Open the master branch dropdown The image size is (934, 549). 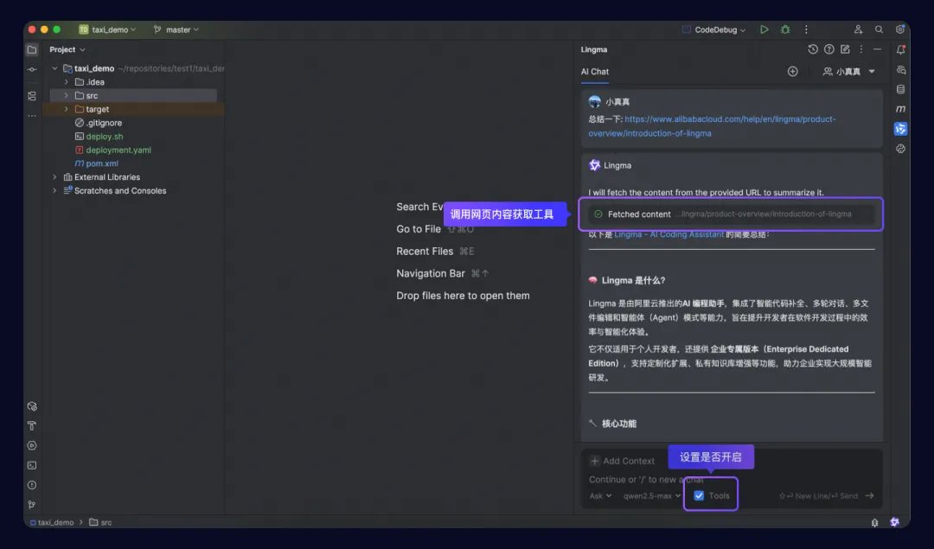click(176, 29)
